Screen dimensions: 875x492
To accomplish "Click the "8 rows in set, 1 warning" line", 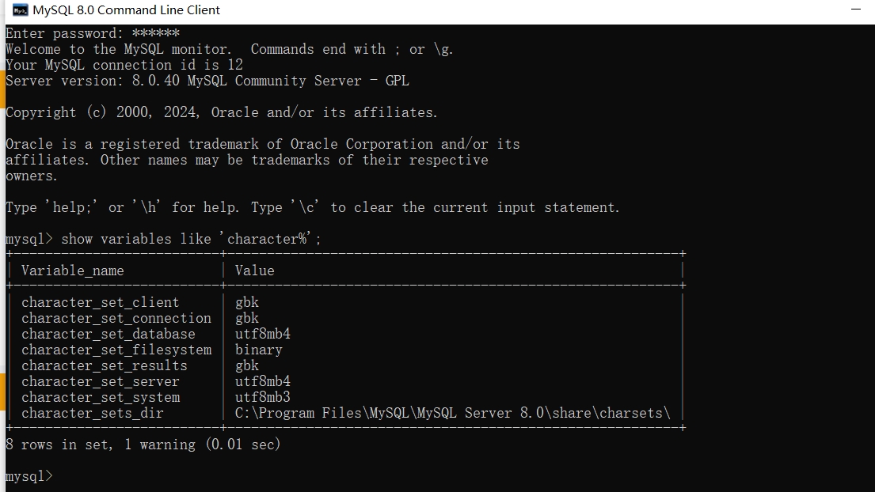I will (143, 445).
